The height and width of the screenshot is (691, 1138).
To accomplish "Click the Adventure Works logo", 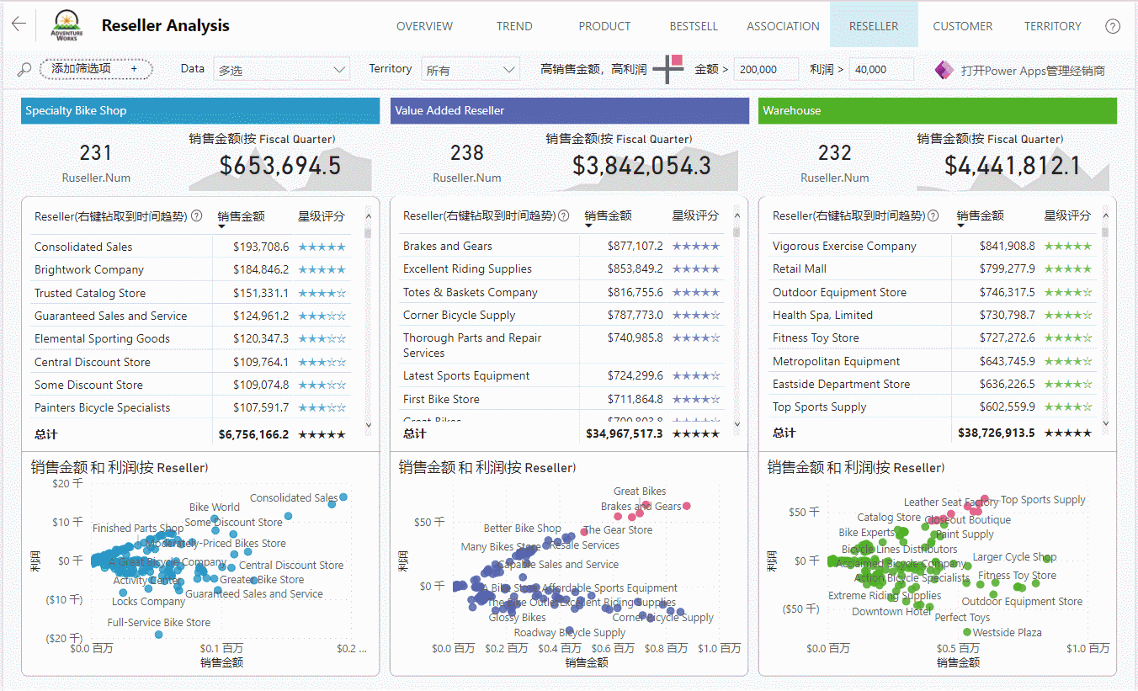I will (67, 26).
